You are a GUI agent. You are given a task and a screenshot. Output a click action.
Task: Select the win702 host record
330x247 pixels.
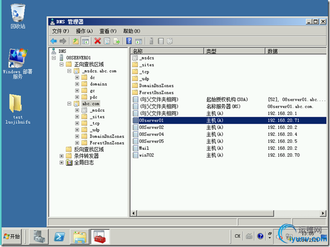230,155
